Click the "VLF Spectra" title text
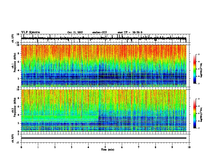 pyautogui.click(x=30, y=32)
